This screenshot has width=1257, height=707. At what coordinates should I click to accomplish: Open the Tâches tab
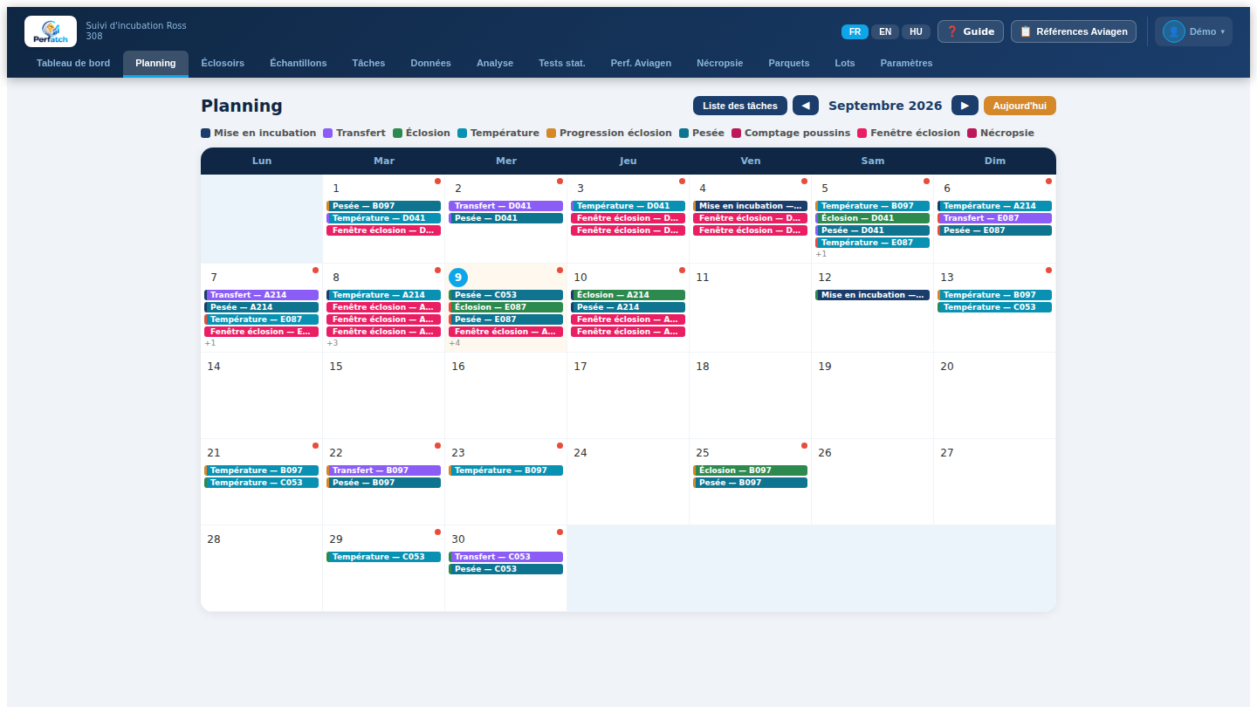pyautogui.click(x=368, y=63)
